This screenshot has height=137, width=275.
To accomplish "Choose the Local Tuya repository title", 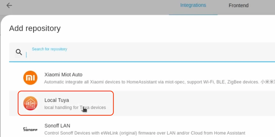I will click(x=57, y=100).
